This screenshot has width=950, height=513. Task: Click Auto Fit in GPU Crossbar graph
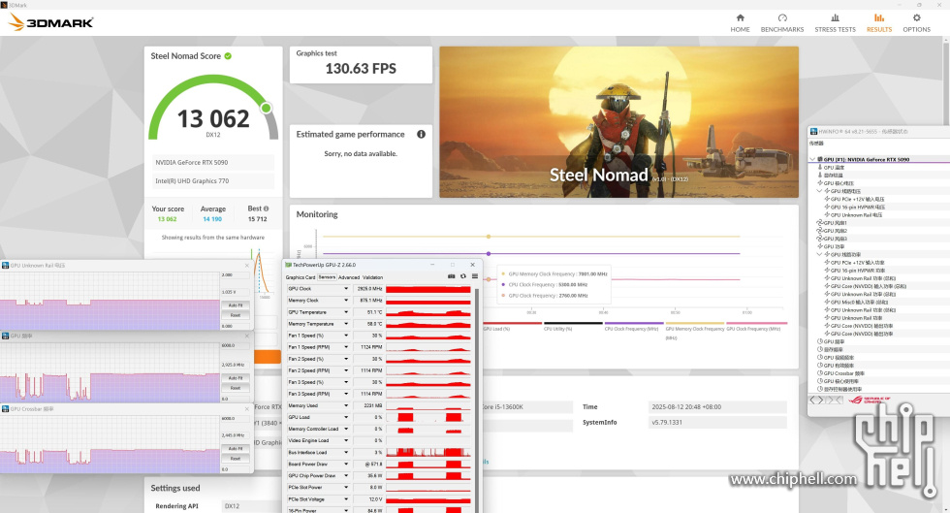point(236,449)
